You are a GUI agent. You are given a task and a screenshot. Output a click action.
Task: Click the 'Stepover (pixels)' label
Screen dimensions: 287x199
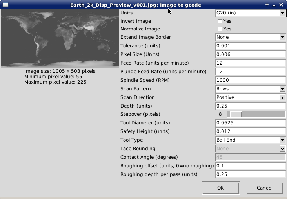(140, 114)
